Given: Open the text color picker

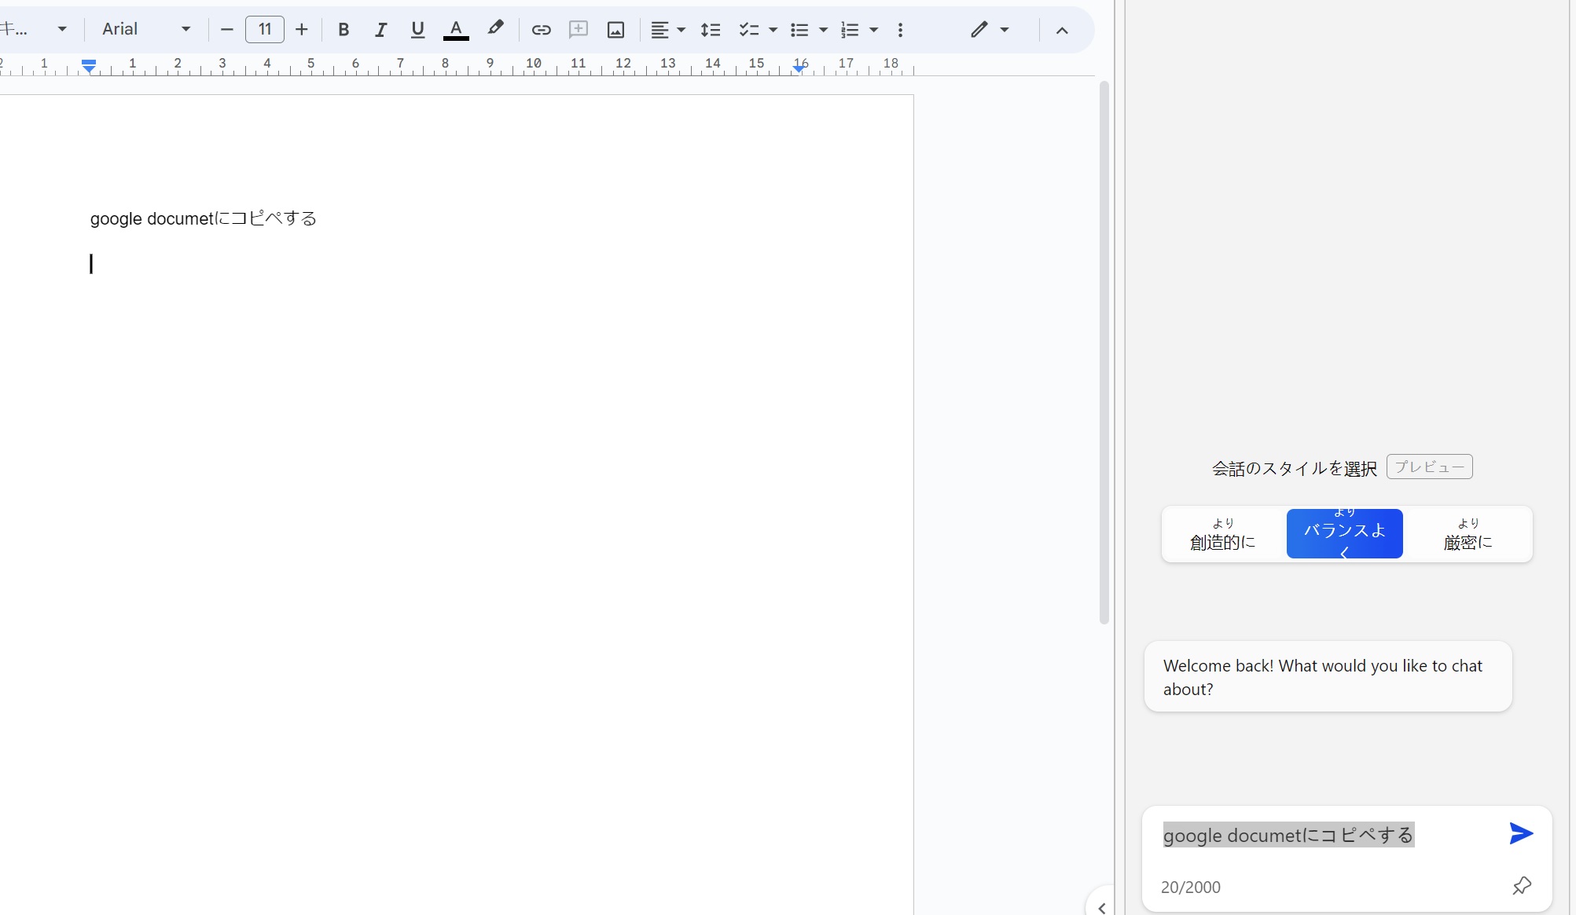Looking at the screenshot, I should (x=456, y=30).
